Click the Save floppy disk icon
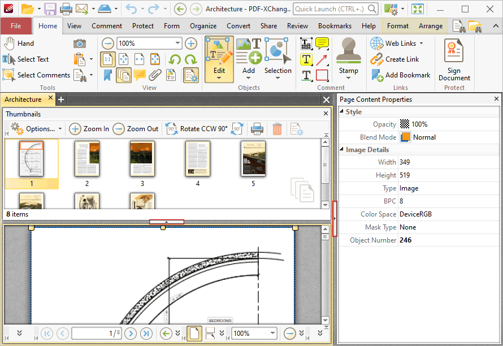503x346 pixels. tap(50, 9)
